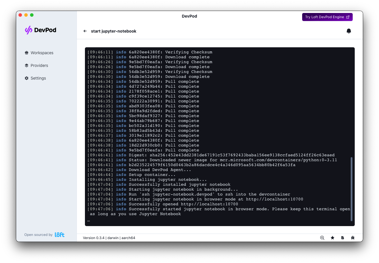
Task: Click the DevPod logo
Action: pos(40,30)
